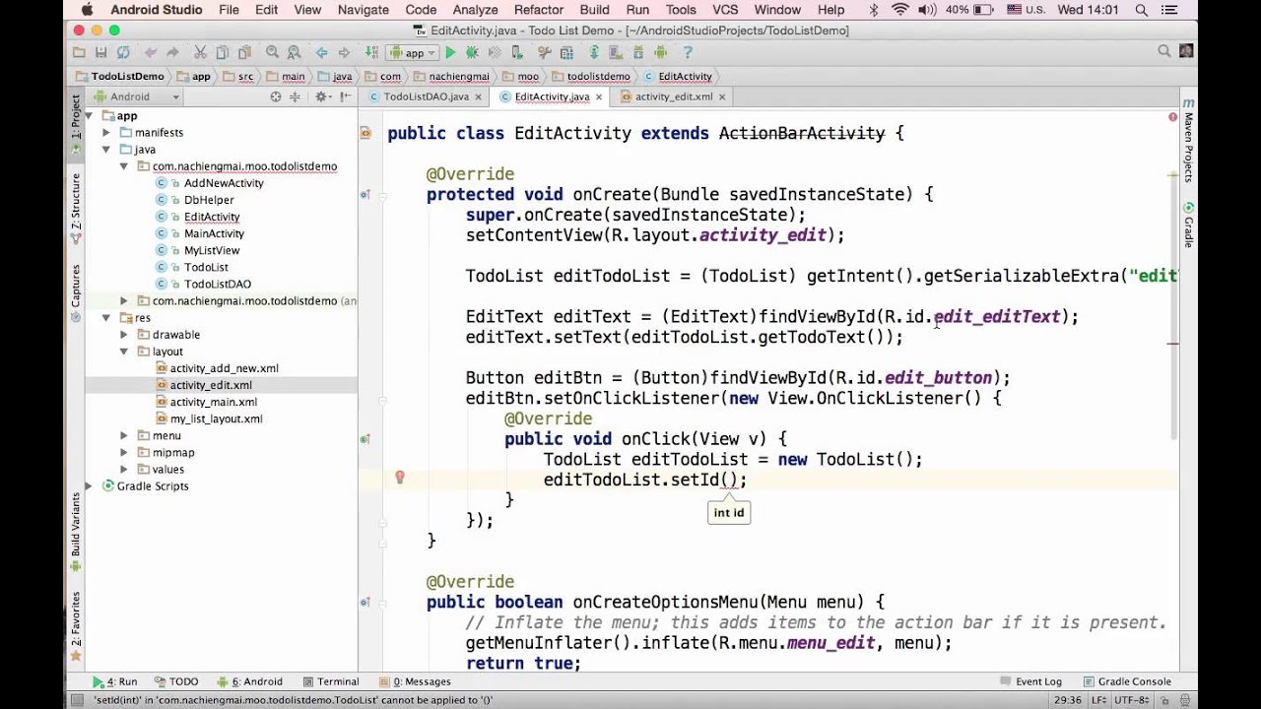Open the Android project view dropdown
This screenshot has width=1261, height=709.
pos(136,97)
